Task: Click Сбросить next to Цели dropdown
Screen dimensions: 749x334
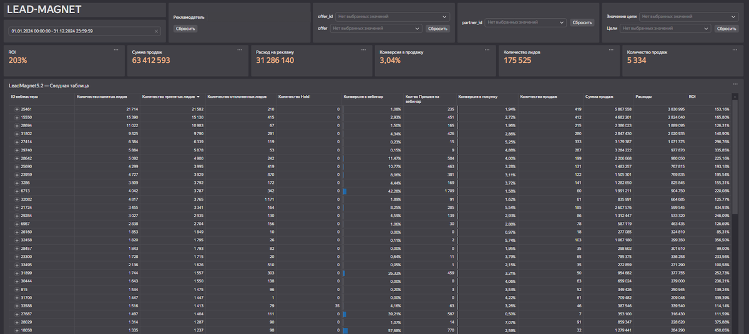Action: coord(727,28)
